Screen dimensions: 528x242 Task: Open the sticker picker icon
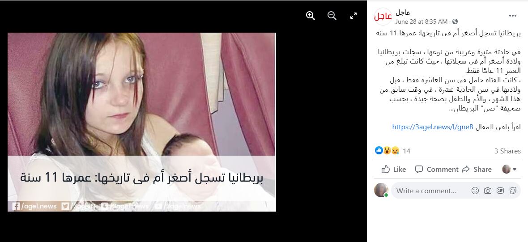(513, 191)
